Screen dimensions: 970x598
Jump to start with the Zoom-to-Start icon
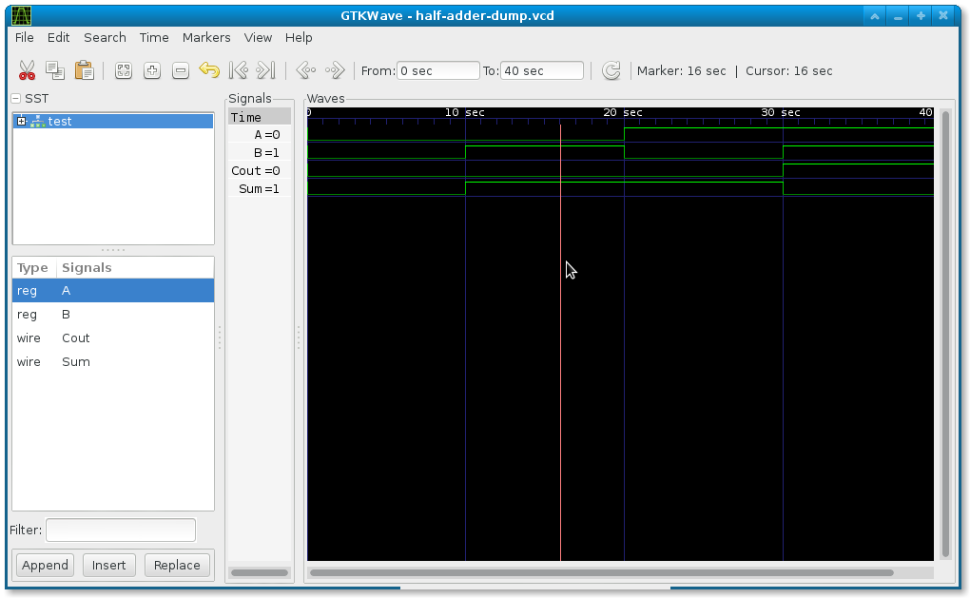coord(238,70)
